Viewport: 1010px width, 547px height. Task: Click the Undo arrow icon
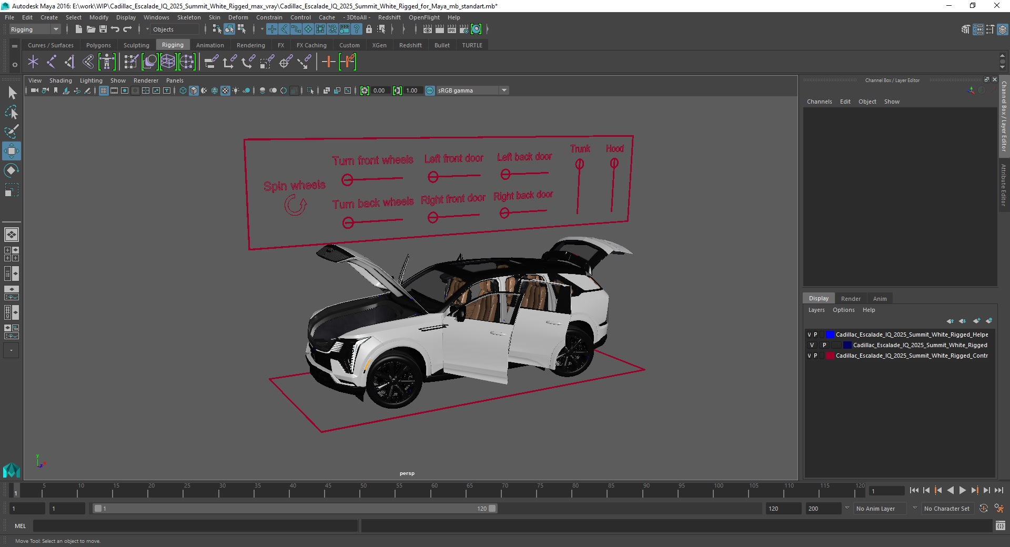115,29
